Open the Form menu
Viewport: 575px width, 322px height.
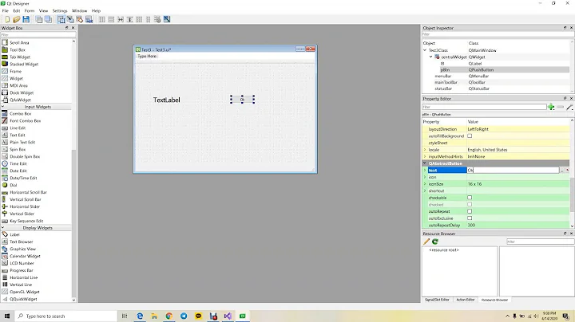coord(30,10)
